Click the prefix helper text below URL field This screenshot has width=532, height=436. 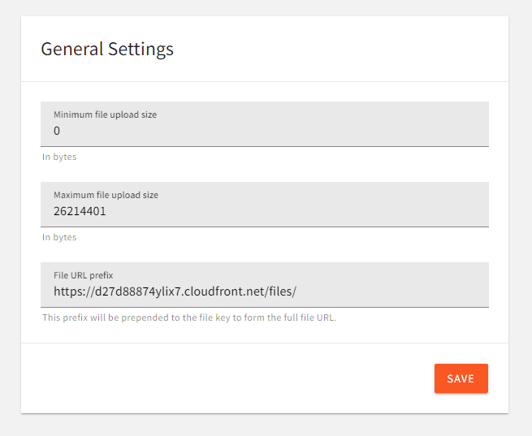[188, 317]
